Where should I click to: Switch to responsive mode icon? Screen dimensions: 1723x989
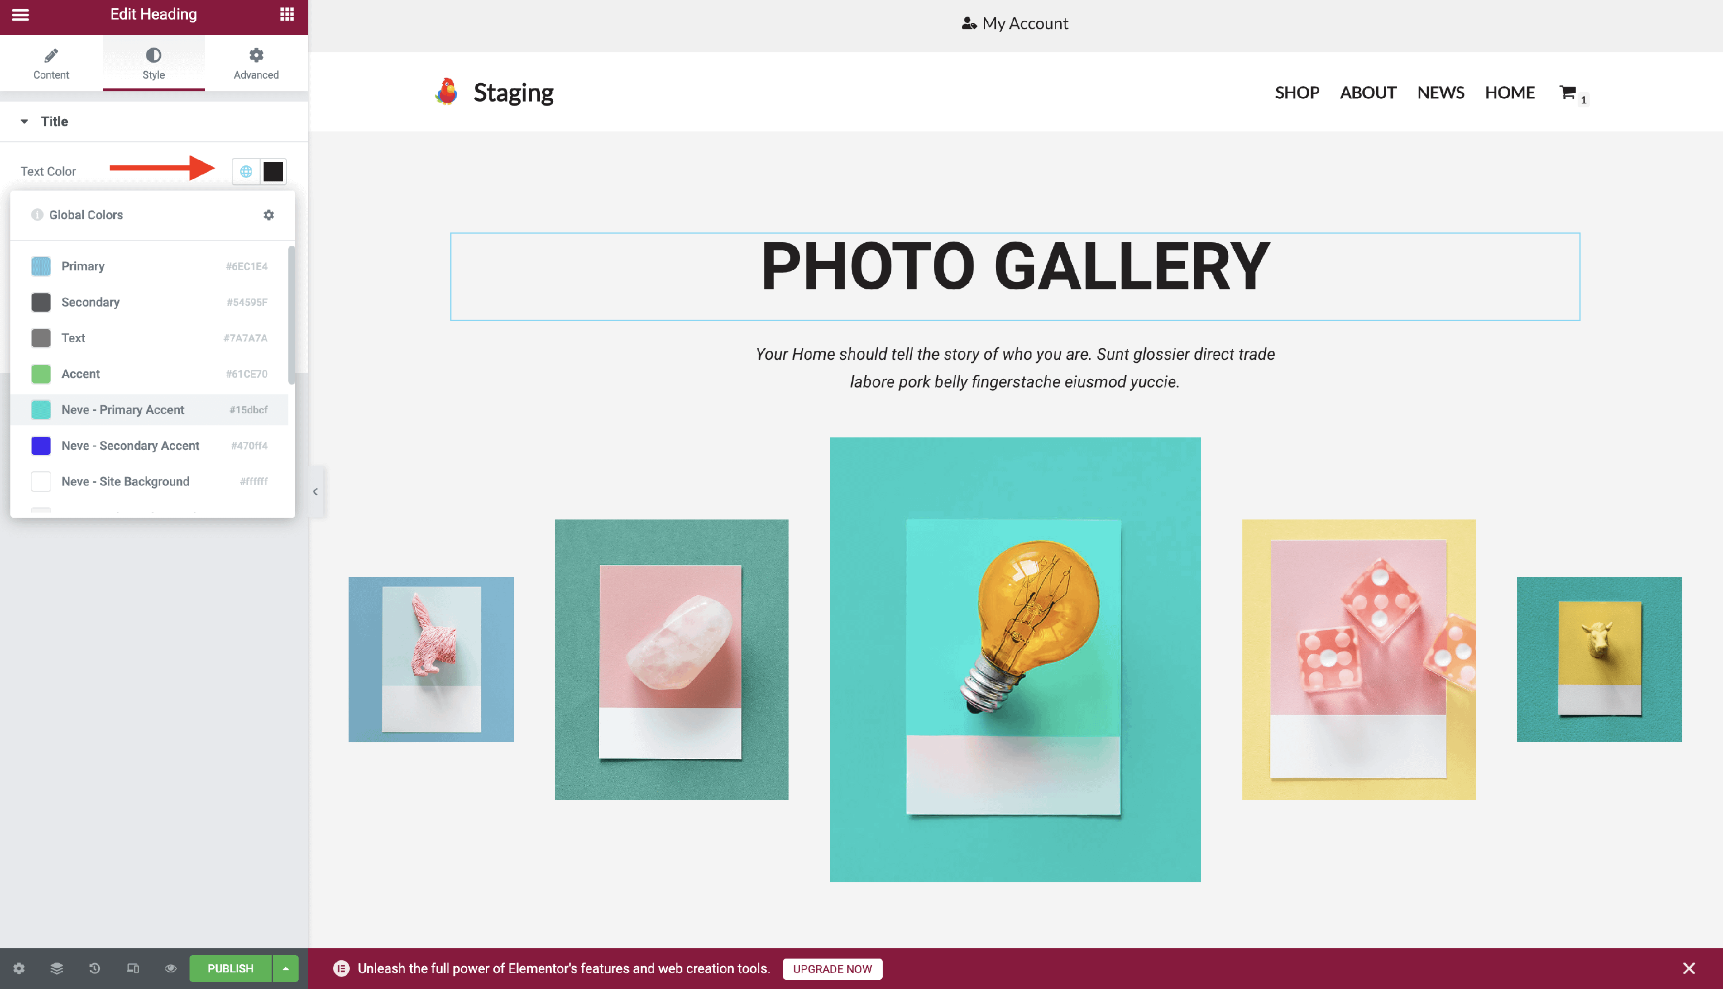pos(133,968)
